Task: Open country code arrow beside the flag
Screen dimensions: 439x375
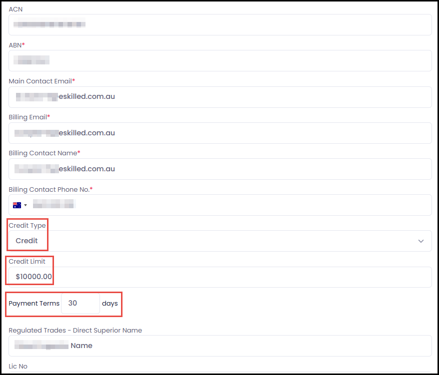Action: click(x=25, y=205)
